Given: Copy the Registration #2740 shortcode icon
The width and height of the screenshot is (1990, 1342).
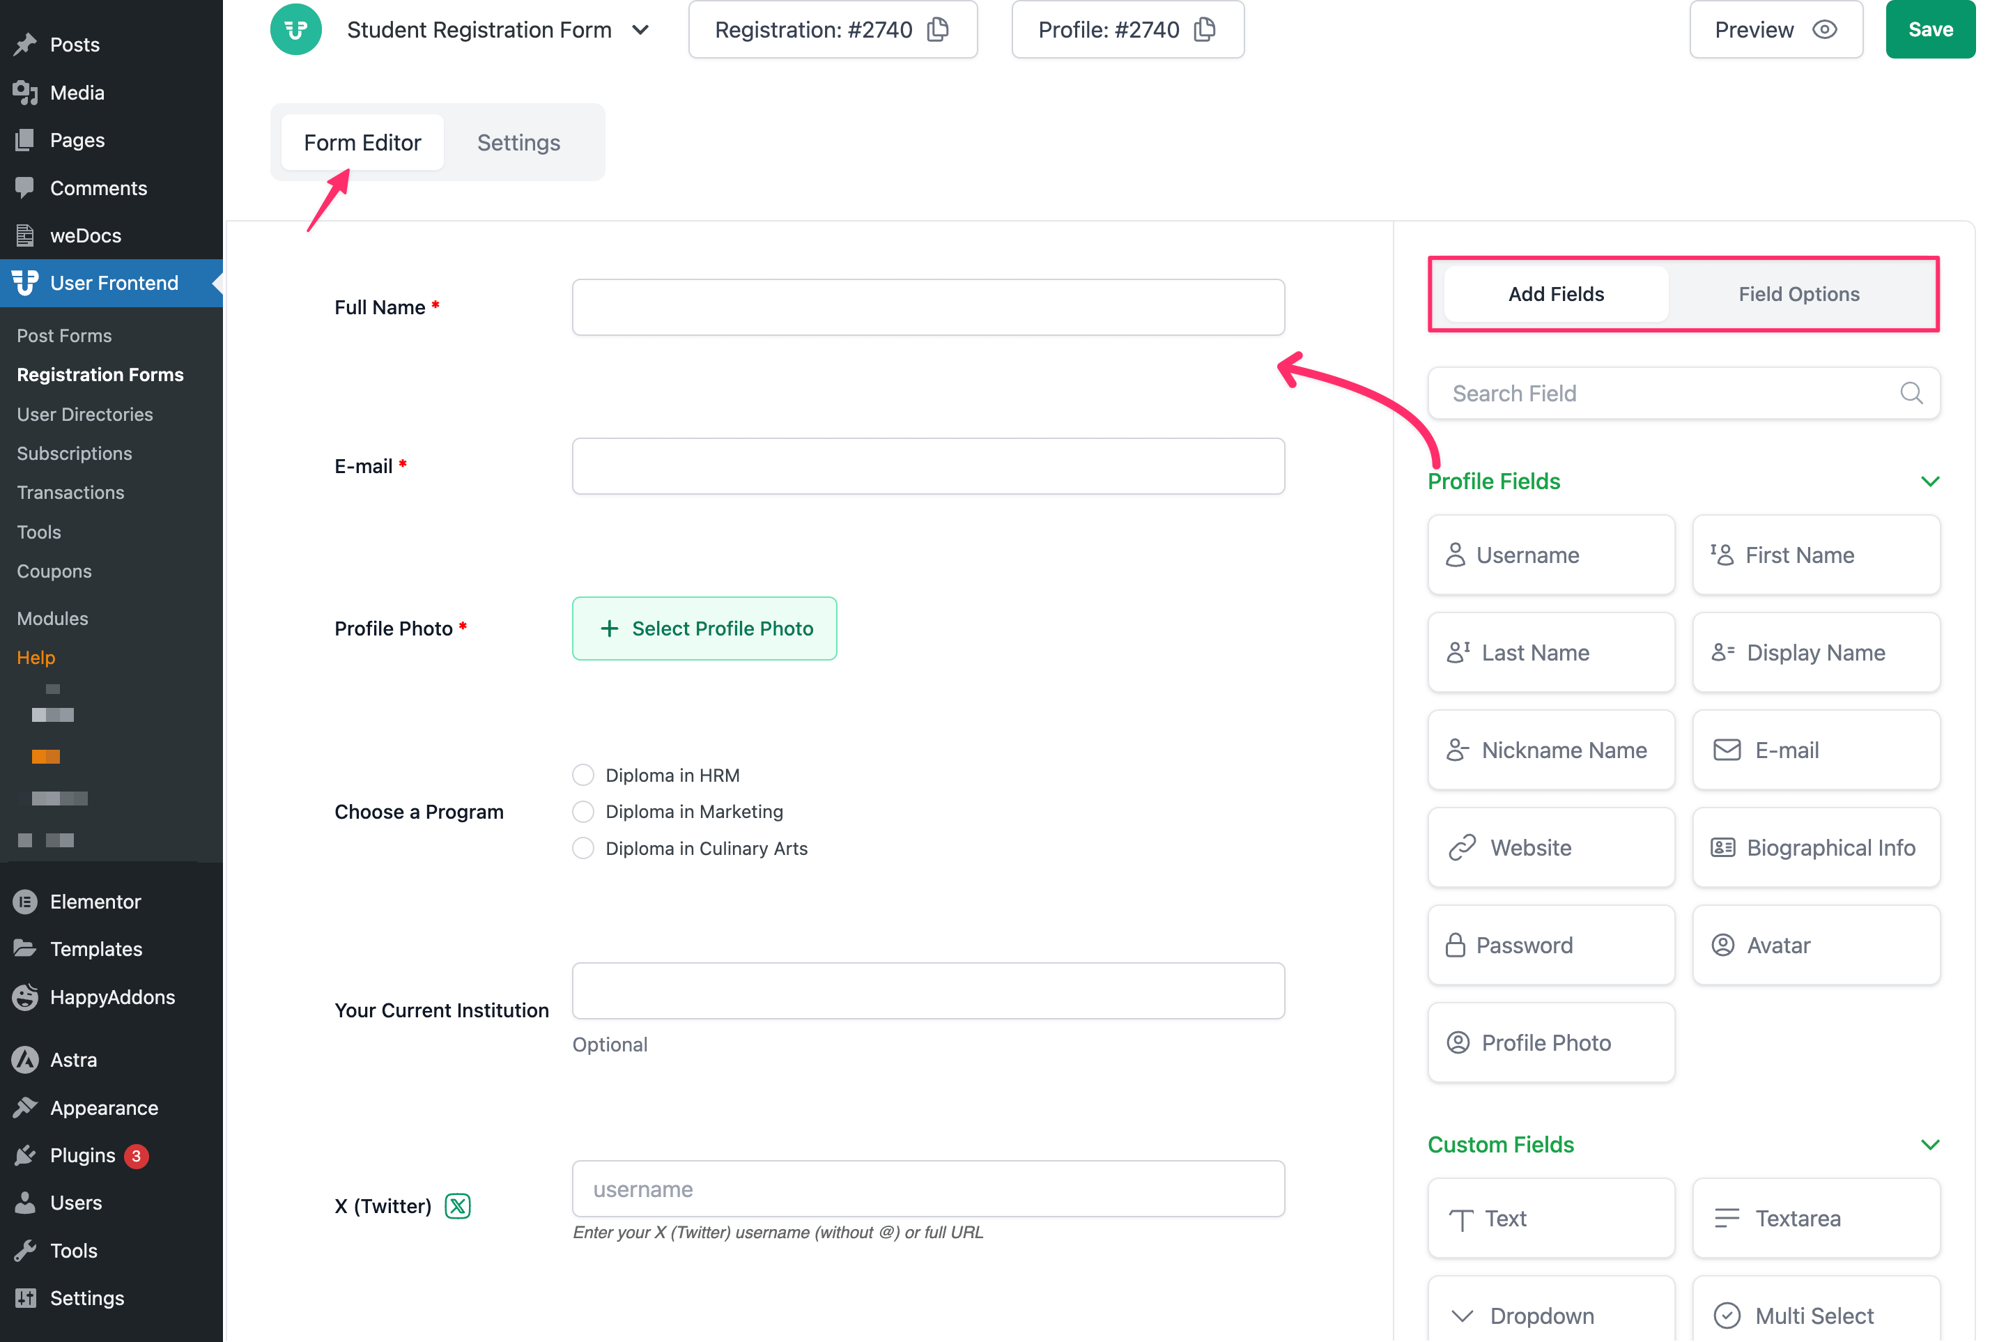Looking at the screenshot, I should coord(938,29).
